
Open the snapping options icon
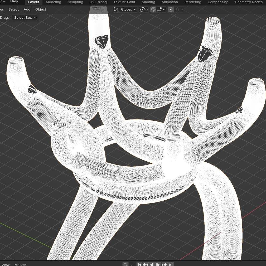(159, 9)
